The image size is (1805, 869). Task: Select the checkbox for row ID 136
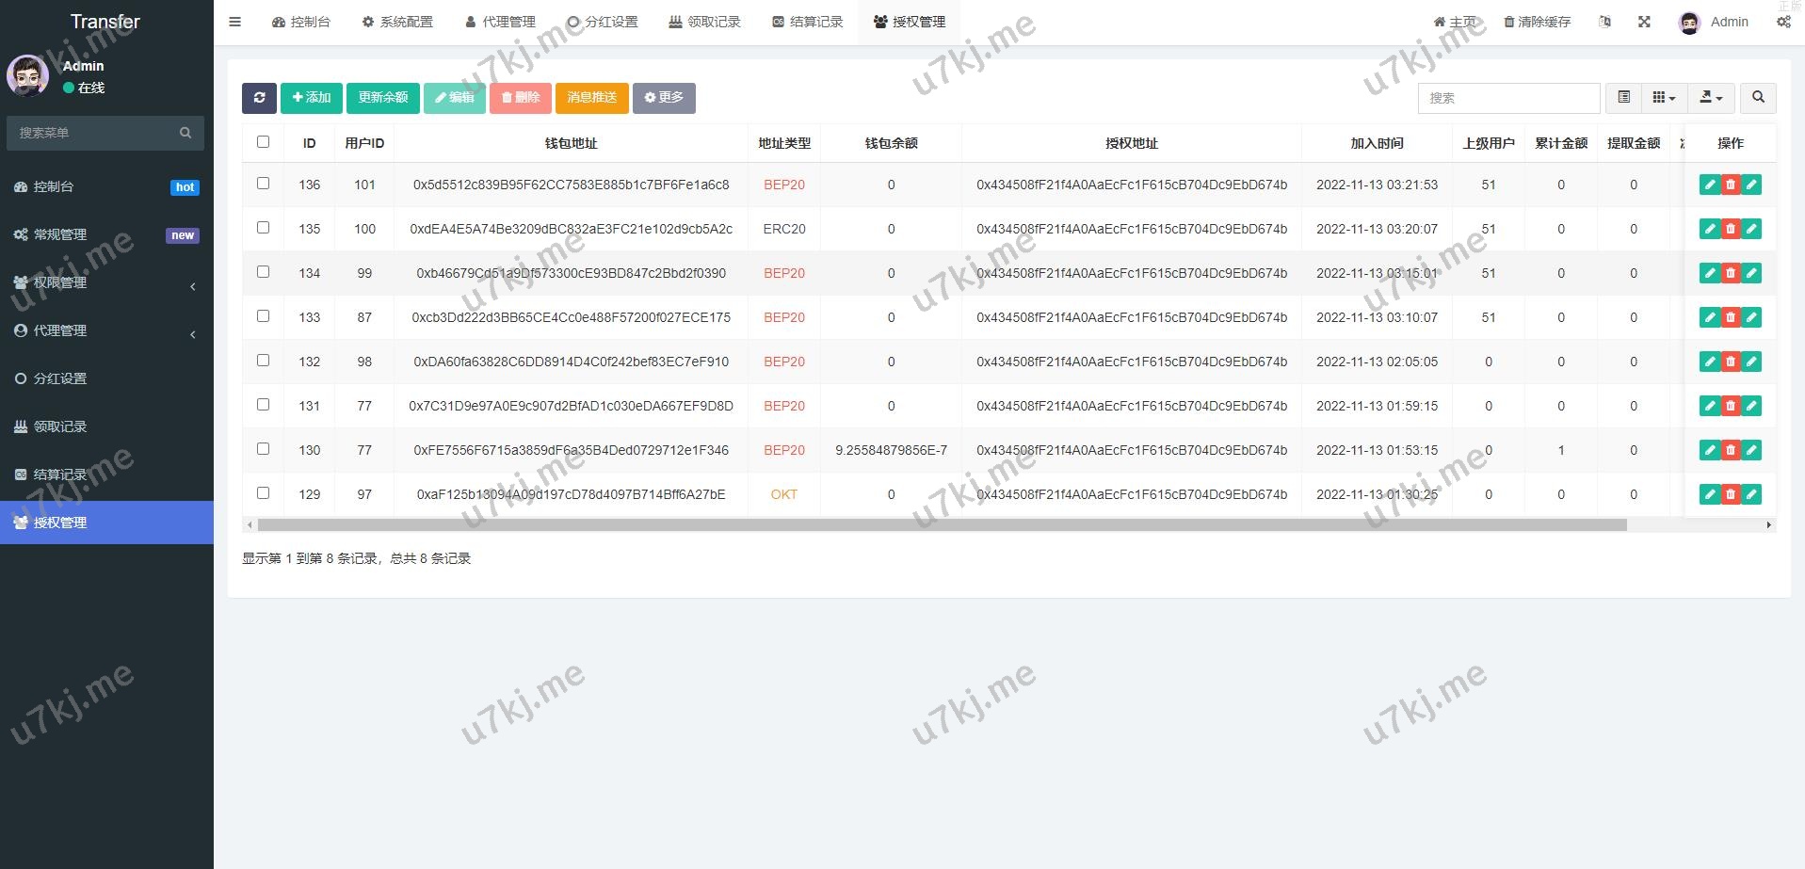pos(263,184)
